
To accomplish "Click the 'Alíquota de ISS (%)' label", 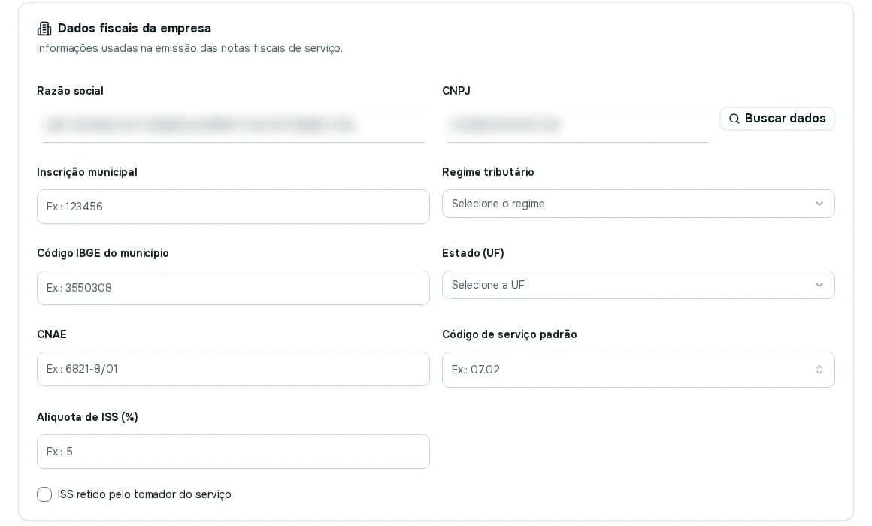I will tap(87, 417).
